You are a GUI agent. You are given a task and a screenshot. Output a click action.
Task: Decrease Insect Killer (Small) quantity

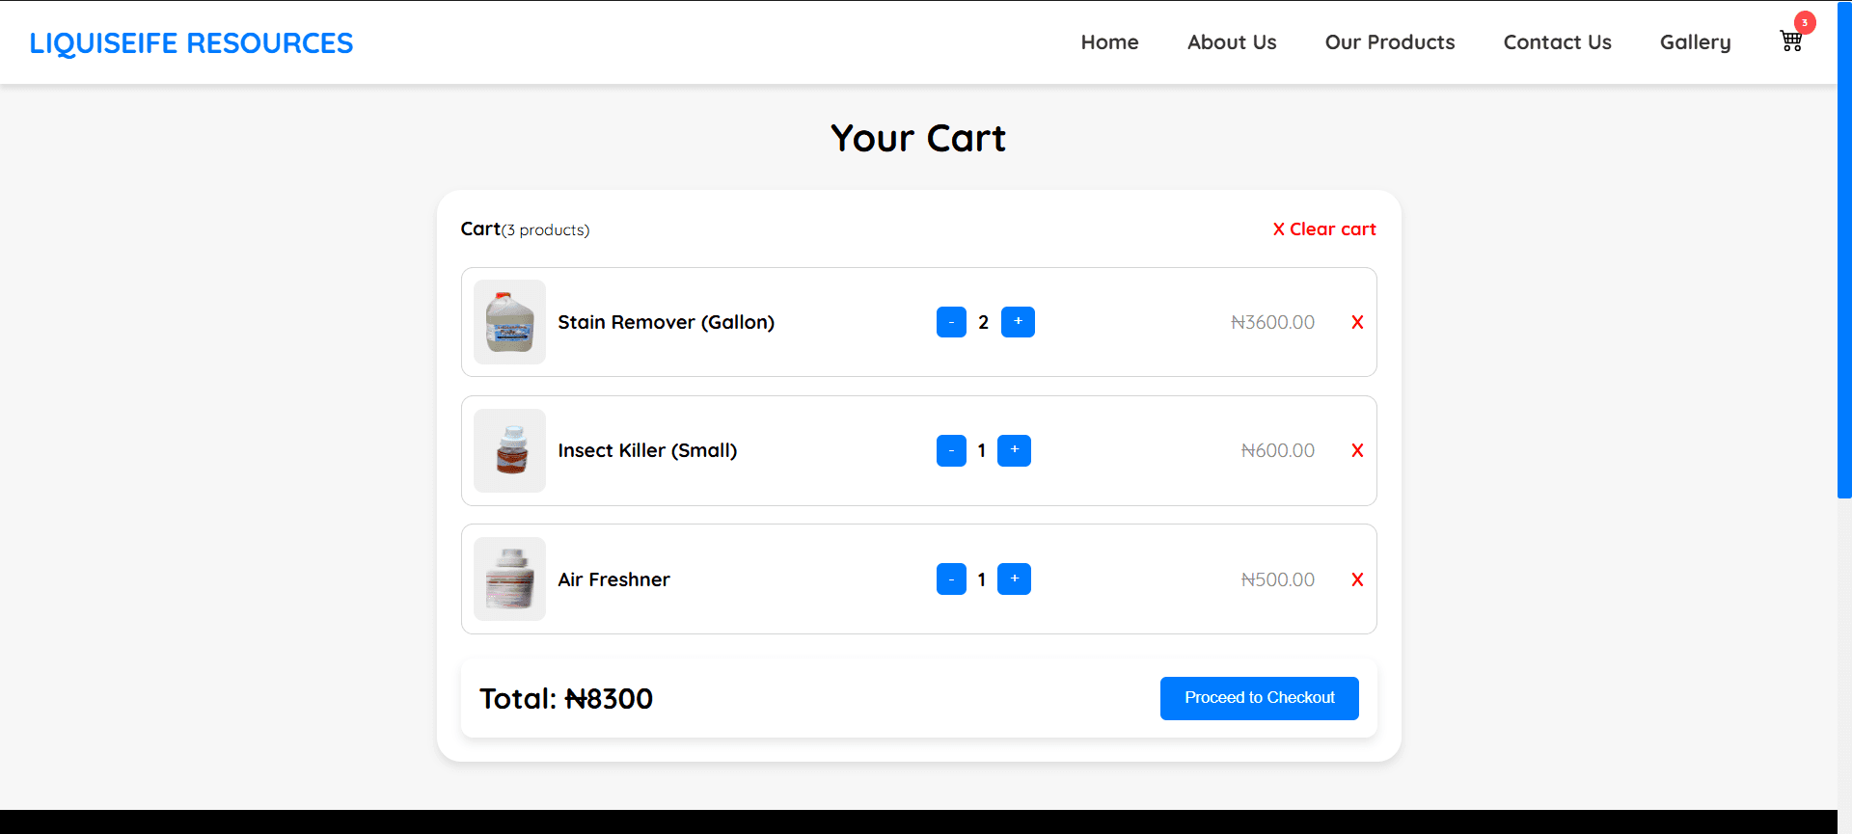tap(951, 450)
